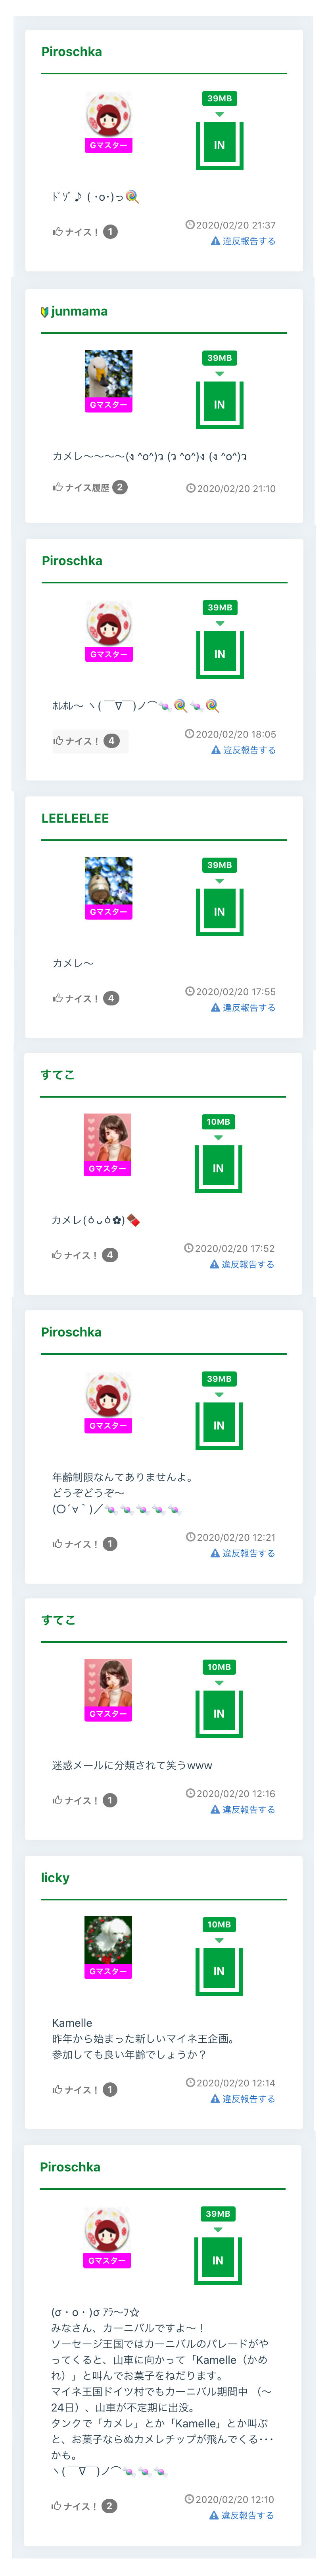Report the 12:10 Piroschka post
The image size is (330, 2576).
(x=246, y=2515)
